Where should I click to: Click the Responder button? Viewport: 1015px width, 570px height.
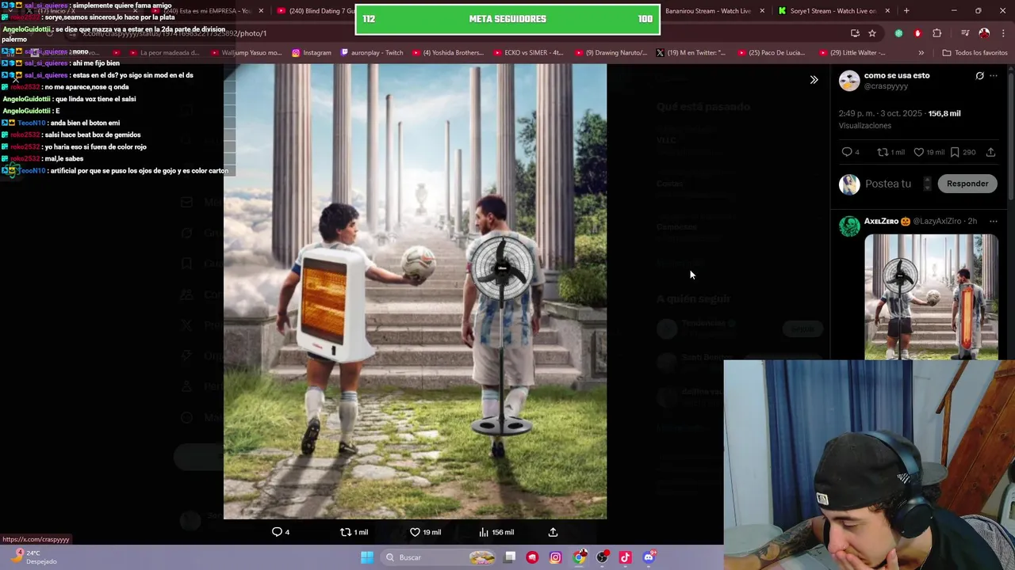click(967, 184)
